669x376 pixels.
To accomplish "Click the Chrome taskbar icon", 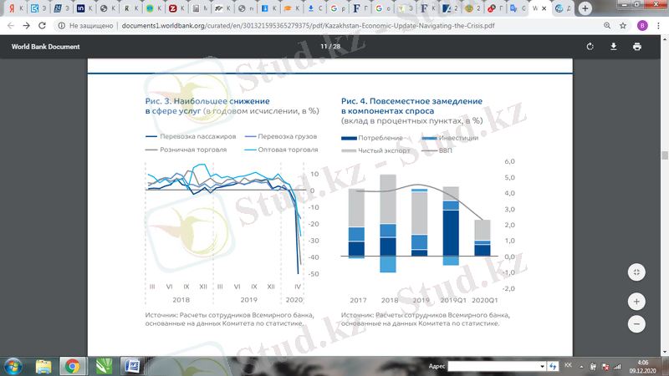I will (x=73, y=366).
